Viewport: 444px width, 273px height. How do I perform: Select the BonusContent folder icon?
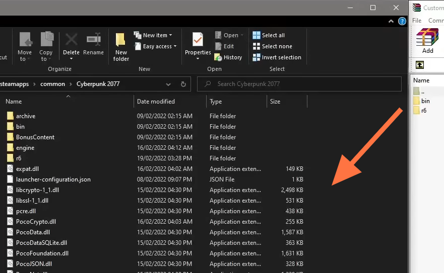10,137
